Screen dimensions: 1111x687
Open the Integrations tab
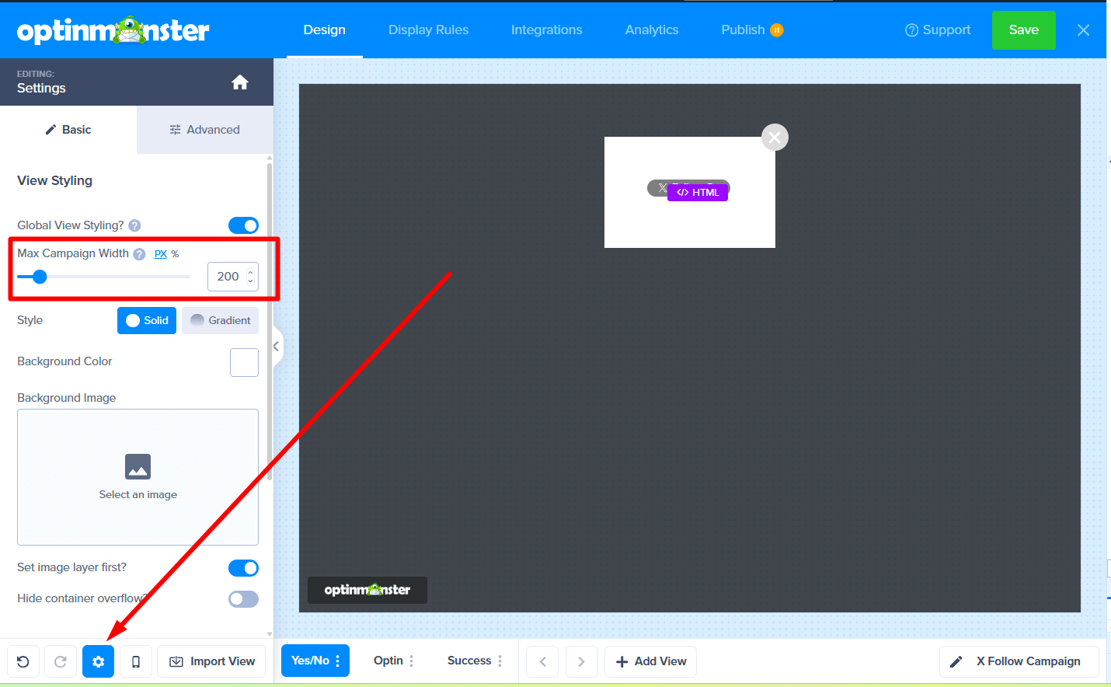pyautogui.click(x=547, y=30)
